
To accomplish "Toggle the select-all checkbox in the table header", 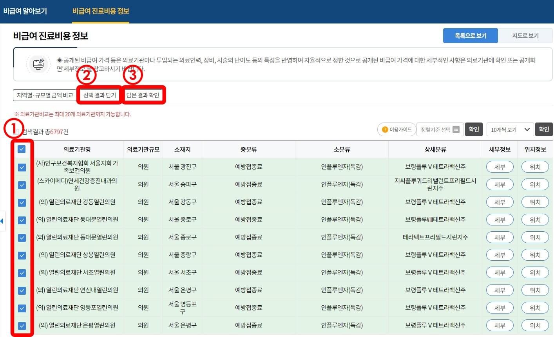I will (22, 149).
